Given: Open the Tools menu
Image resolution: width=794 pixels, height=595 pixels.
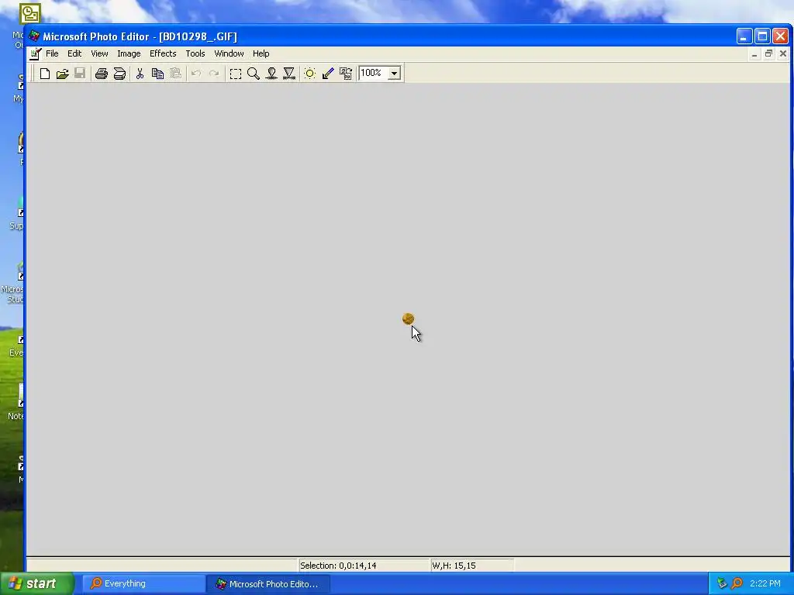Looking at the screenshot, I should (x=195, y=53).
